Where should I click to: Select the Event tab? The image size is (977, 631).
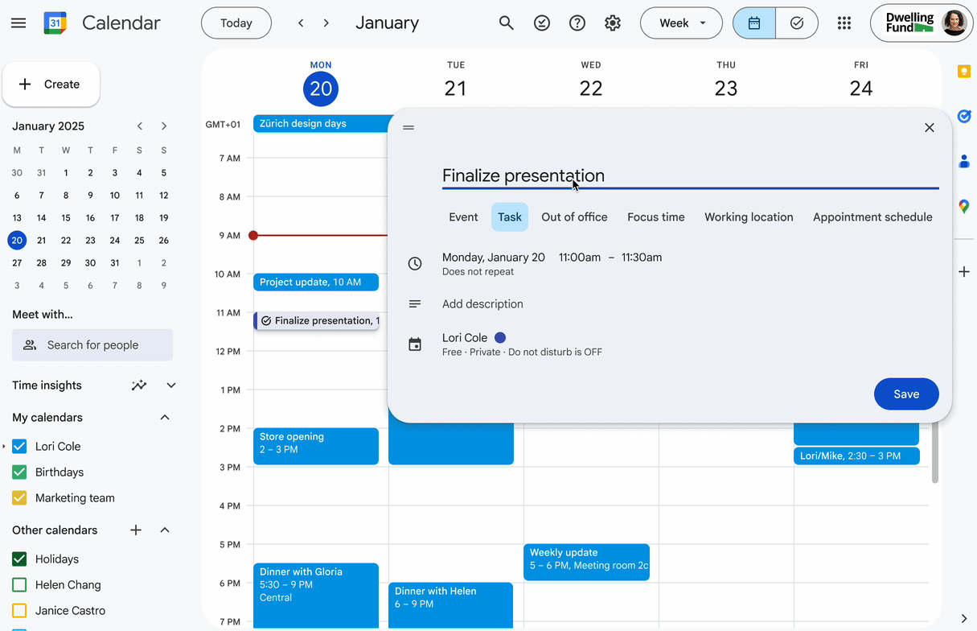pyautogui.click(x=463, y=217)
